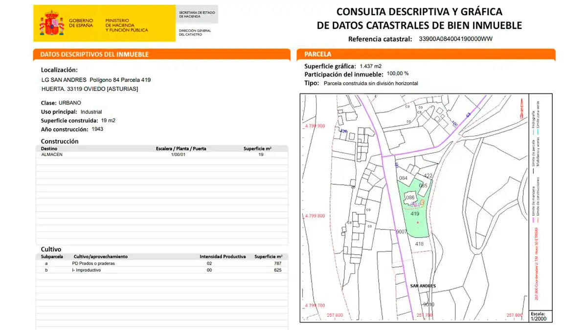The height and width of the screenshot is (330, 587).
Task: Click the '4.799.700' coordinate label
Action: pyautogui.click(x=315, y=305)
